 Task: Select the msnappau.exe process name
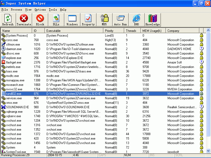15,80
